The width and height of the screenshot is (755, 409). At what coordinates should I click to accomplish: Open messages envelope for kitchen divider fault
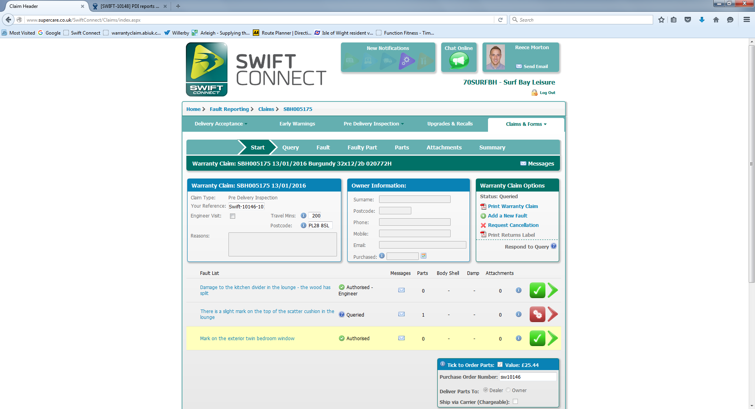401,290
